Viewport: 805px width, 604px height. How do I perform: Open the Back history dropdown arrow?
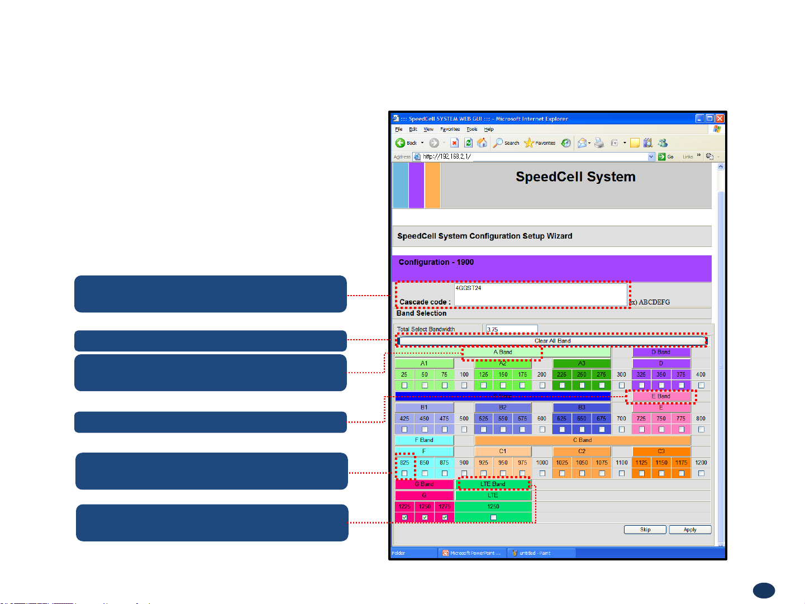422,143
